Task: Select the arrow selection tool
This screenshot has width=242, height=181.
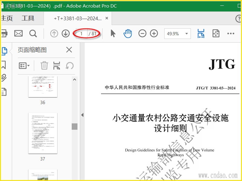Action: (113, 33)
